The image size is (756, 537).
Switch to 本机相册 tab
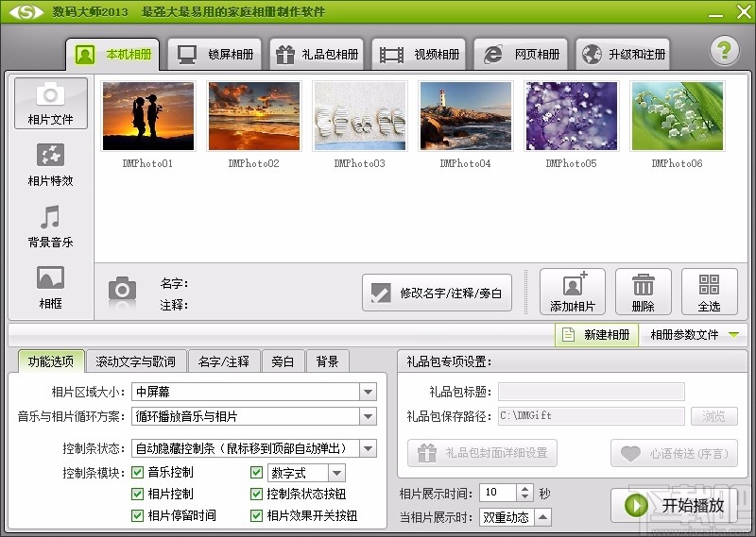(x=112, y=55)
